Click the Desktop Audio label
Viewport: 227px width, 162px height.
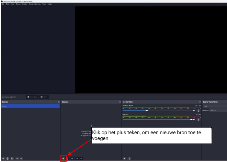(128, 106)
